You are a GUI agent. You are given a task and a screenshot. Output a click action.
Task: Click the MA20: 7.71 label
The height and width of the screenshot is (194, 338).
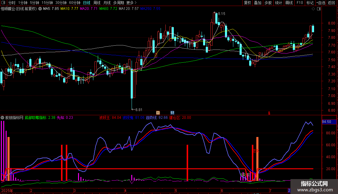(89, 9)
